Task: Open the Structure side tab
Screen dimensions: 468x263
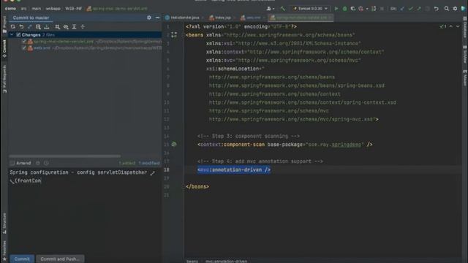Action: 4,224
